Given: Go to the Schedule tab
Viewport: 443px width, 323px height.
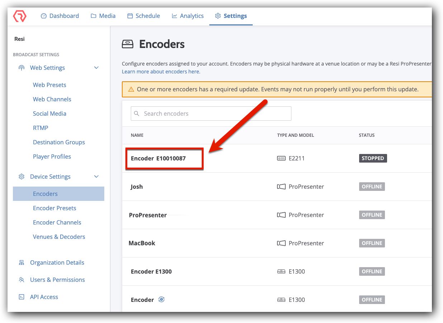Looking at the screenshot, I should [144, 16].
